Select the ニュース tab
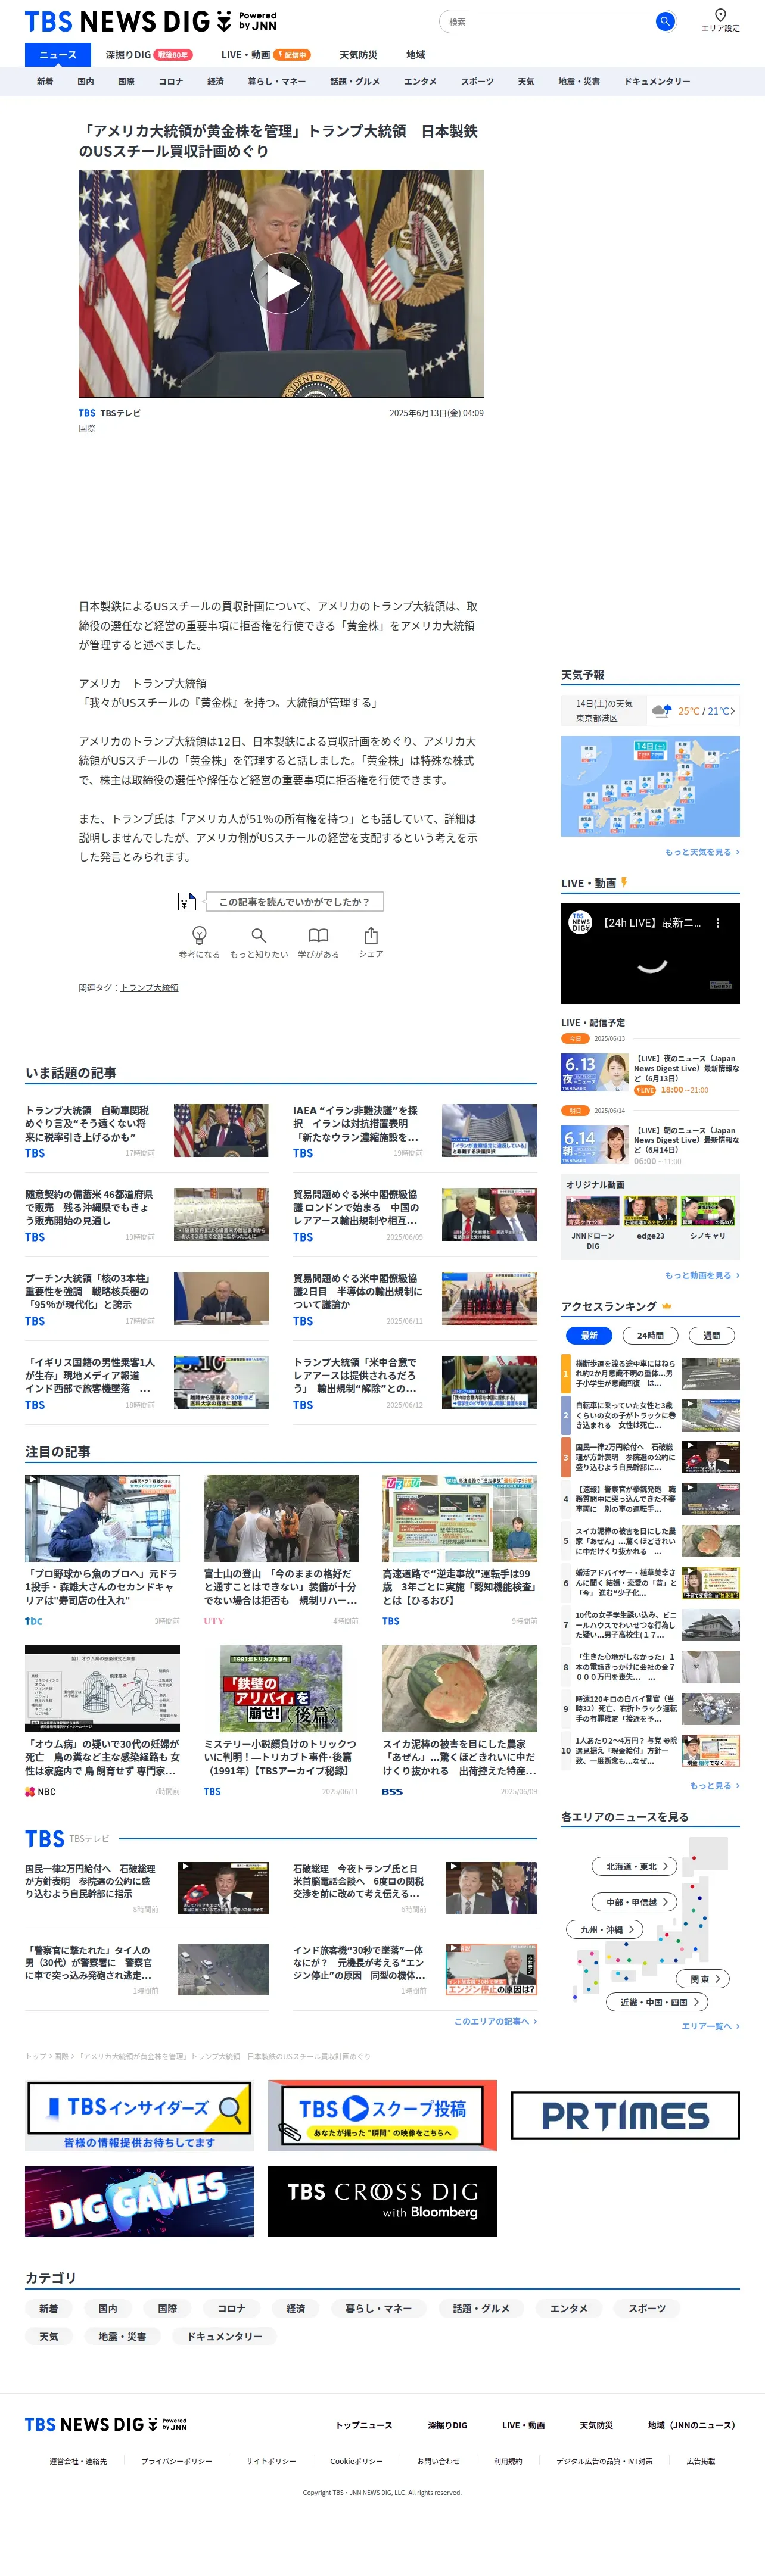This screenshot has height=2576, width=765. [57, 55]
